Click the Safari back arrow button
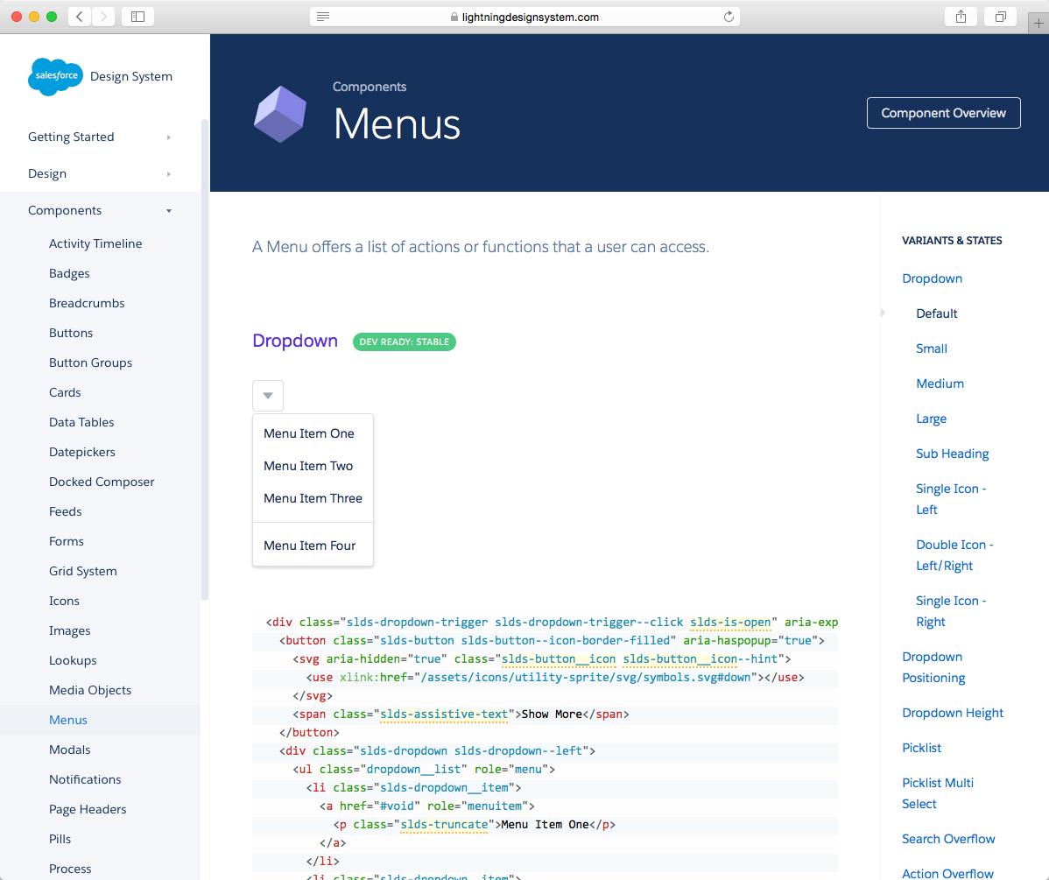 point(80,17)
